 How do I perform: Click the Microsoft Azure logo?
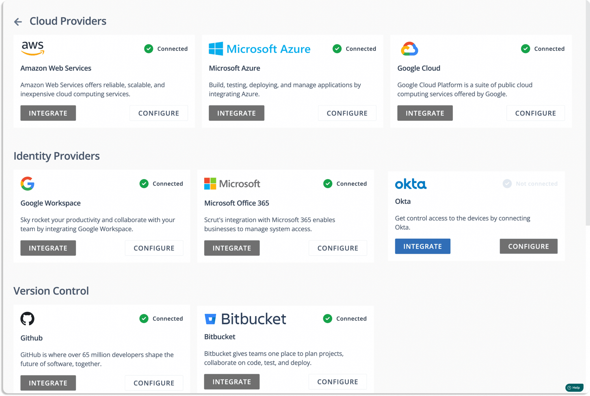[x=260, y=49]
